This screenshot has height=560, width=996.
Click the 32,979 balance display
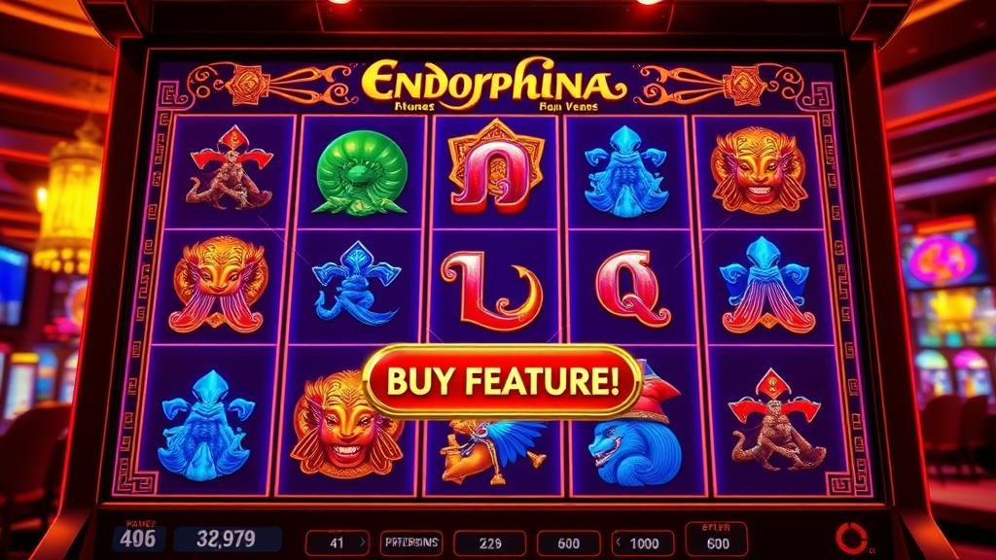[227, 539]
